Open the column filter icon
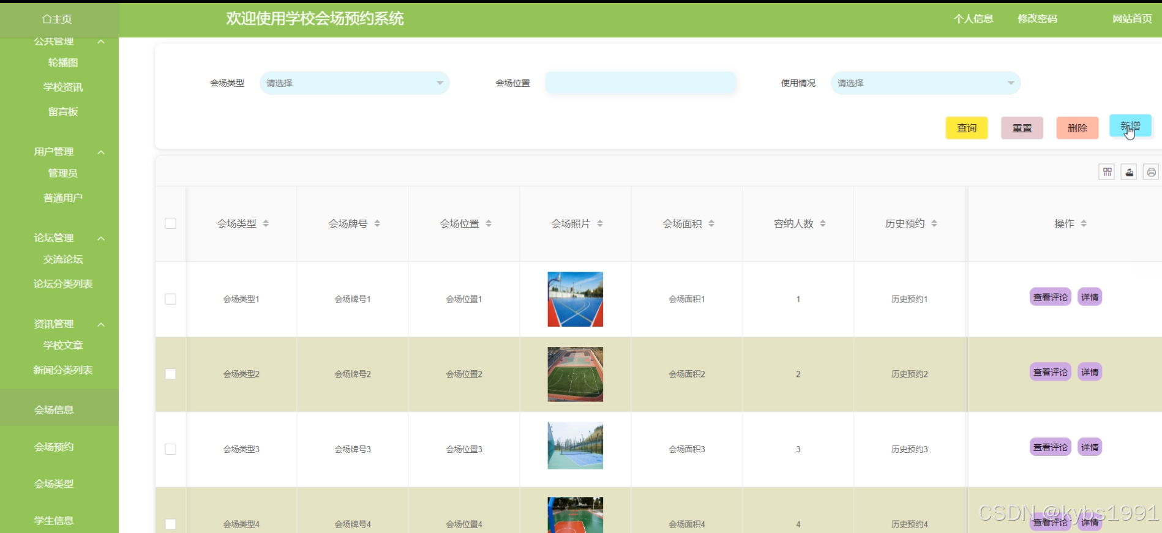 coord(1107,172)
